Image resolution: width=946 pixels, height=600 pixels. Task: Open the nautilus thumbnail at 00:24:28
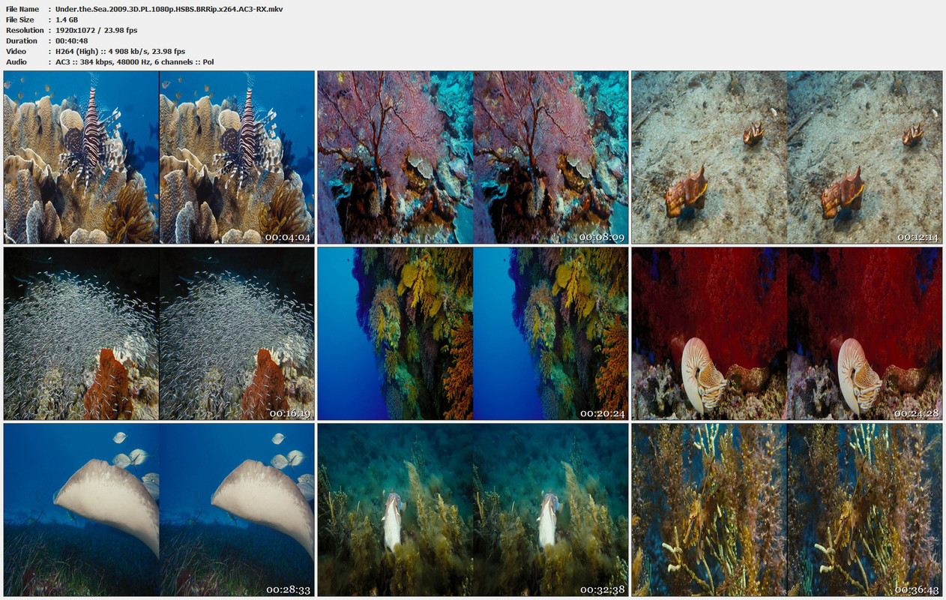pos(787,334)
